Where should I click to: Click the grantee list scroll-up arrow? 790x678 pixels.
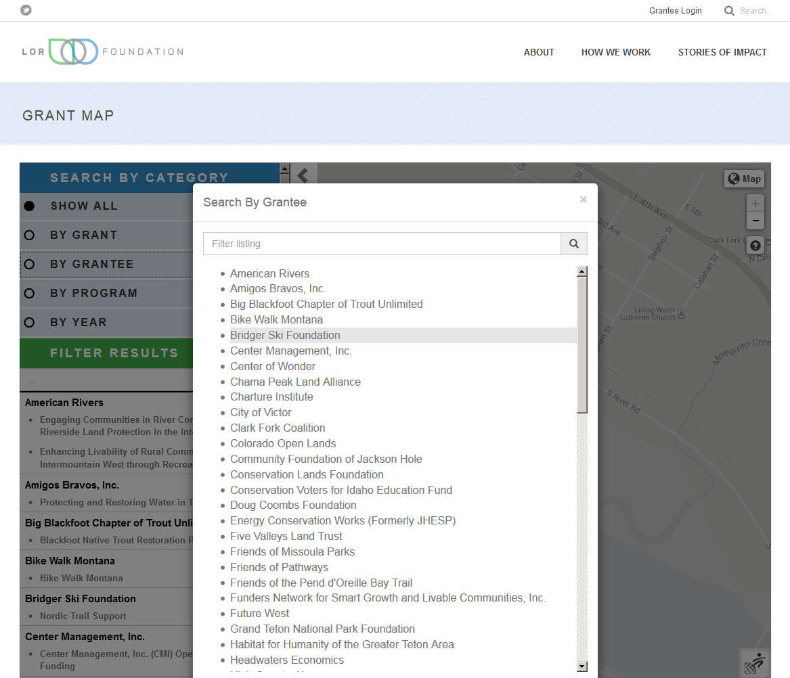coord(582,271)
